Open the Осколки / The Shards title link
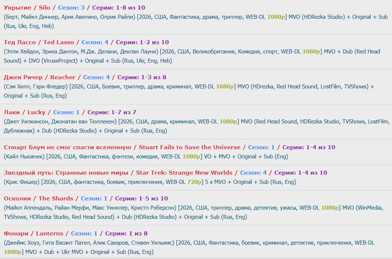Screen dimensions: 392x259 tap(39, 199)
